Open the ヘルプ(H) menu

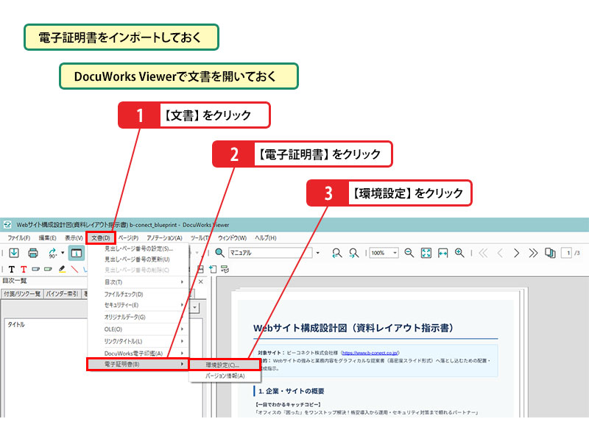[x=266, y=237]
